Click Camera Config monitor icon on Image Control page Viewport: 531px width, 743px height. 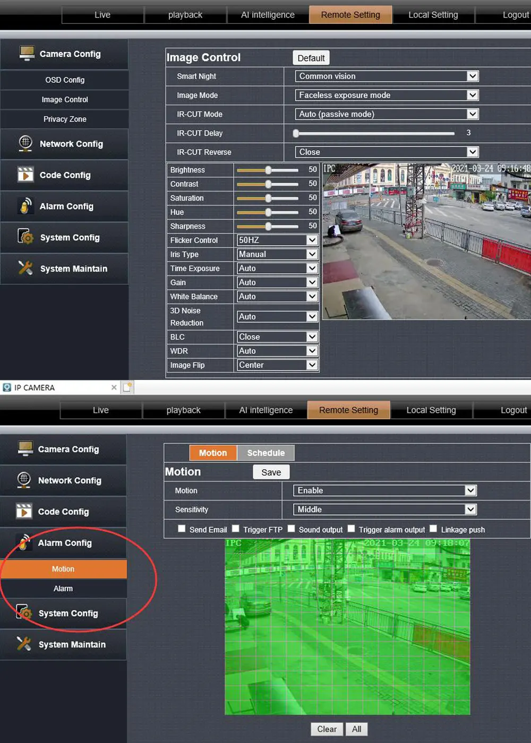pyautogui.click(x=27, y=53)
